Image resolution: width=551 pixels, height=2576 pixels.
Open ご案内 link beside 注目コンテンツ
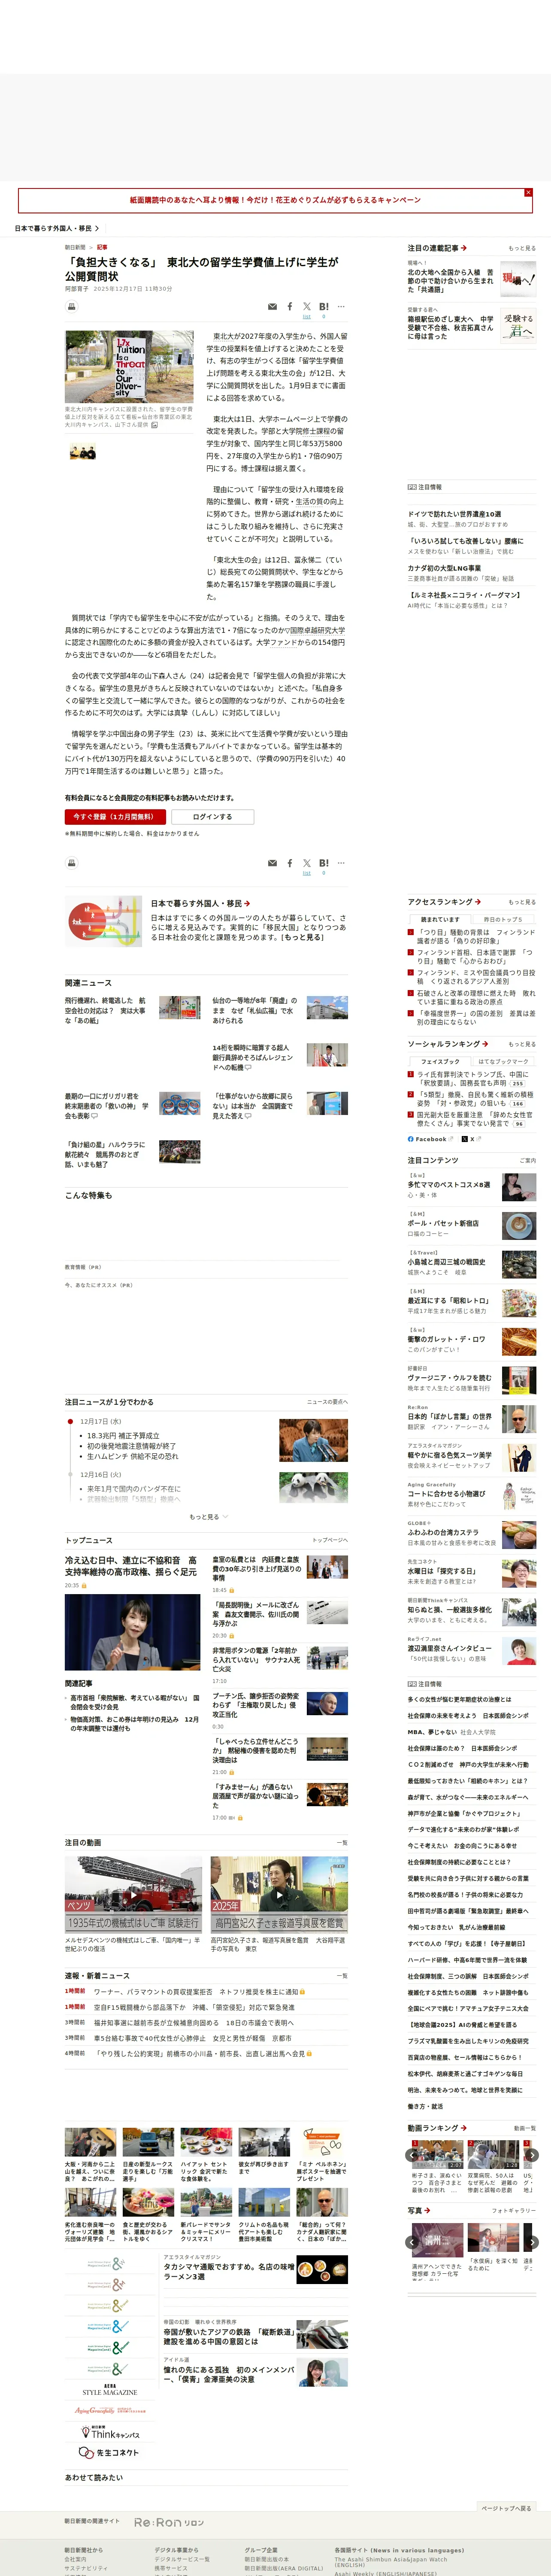click(528, 1161)
